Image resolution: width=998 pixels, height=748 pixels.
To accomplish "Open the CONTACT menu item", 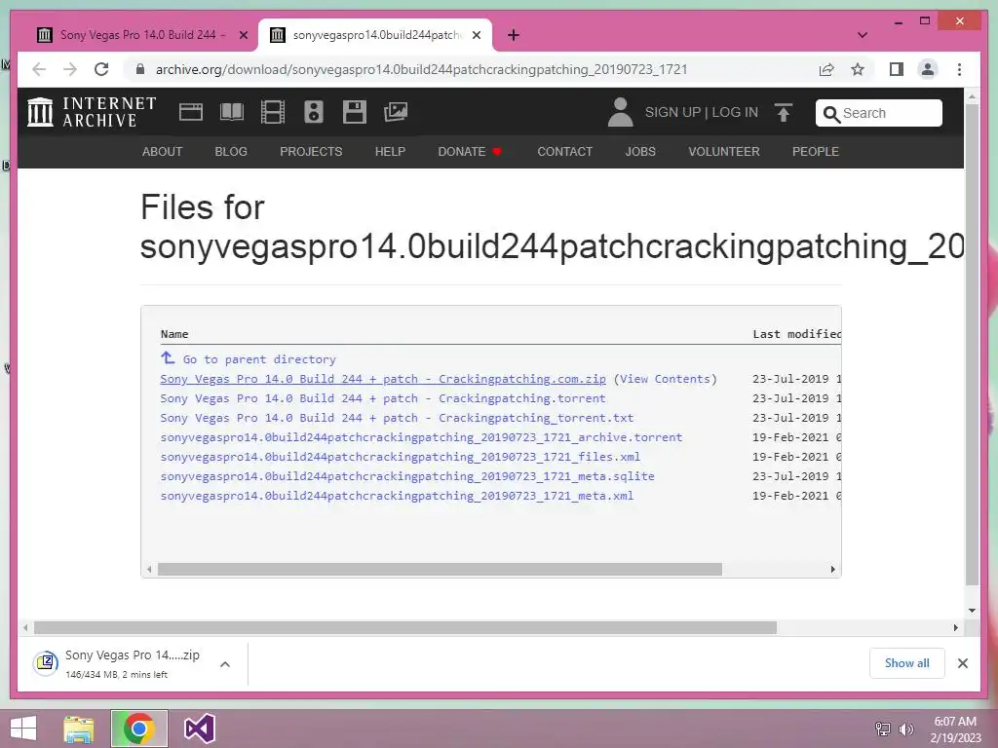I will click(x=564, y=151).
